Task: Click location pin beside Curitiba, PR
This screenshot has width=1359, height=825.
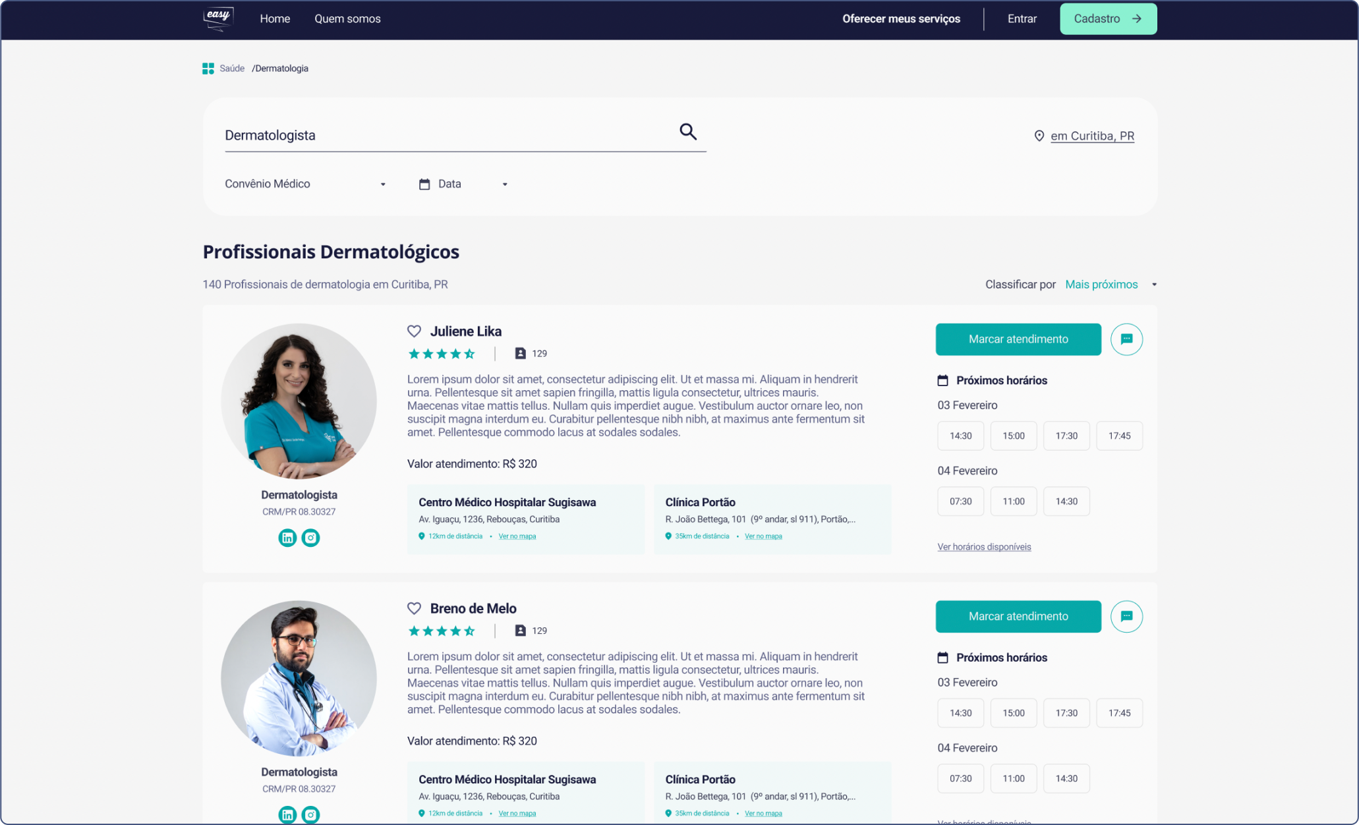Action: [1039, 136]
